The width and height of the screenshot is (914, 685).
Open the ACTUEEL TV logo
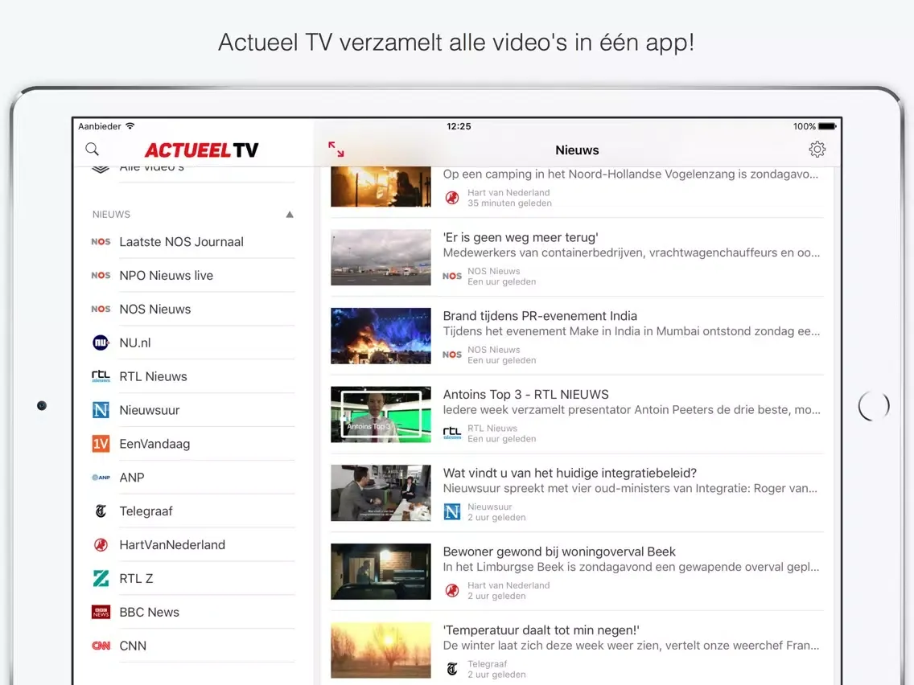coord(201,150)
